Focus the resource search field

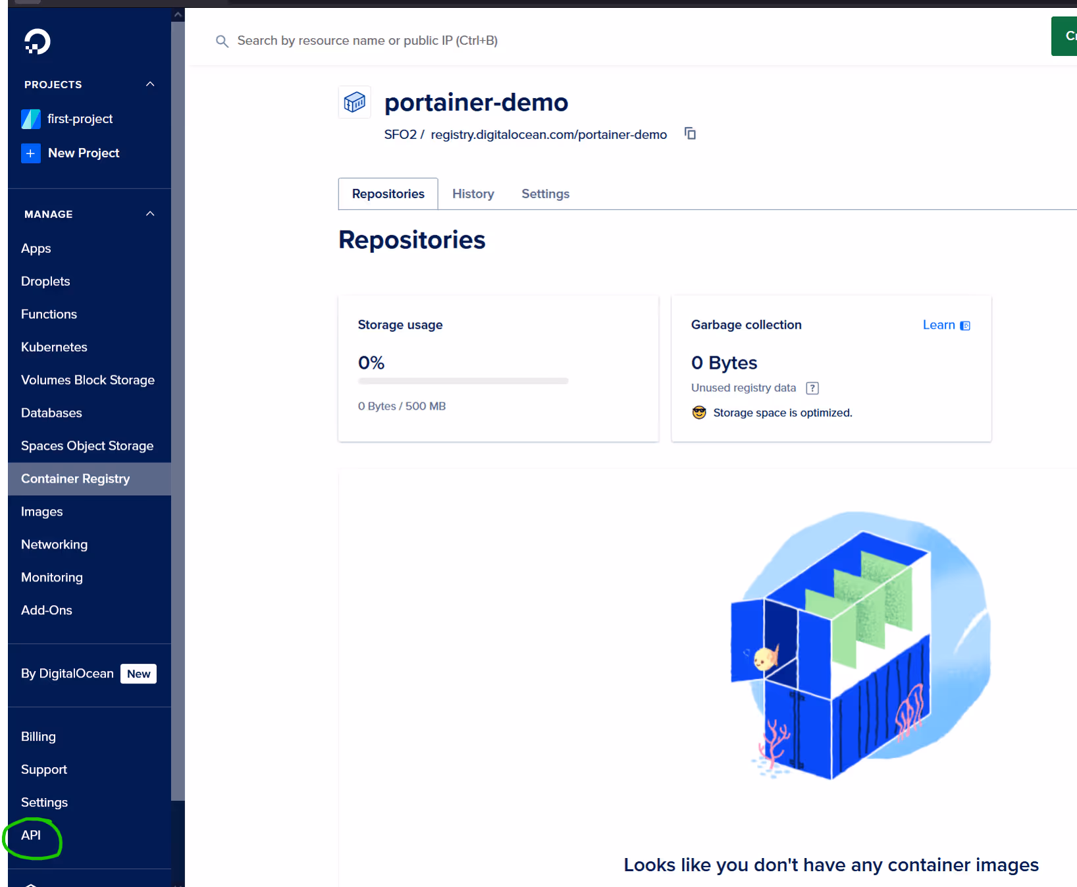367,41
